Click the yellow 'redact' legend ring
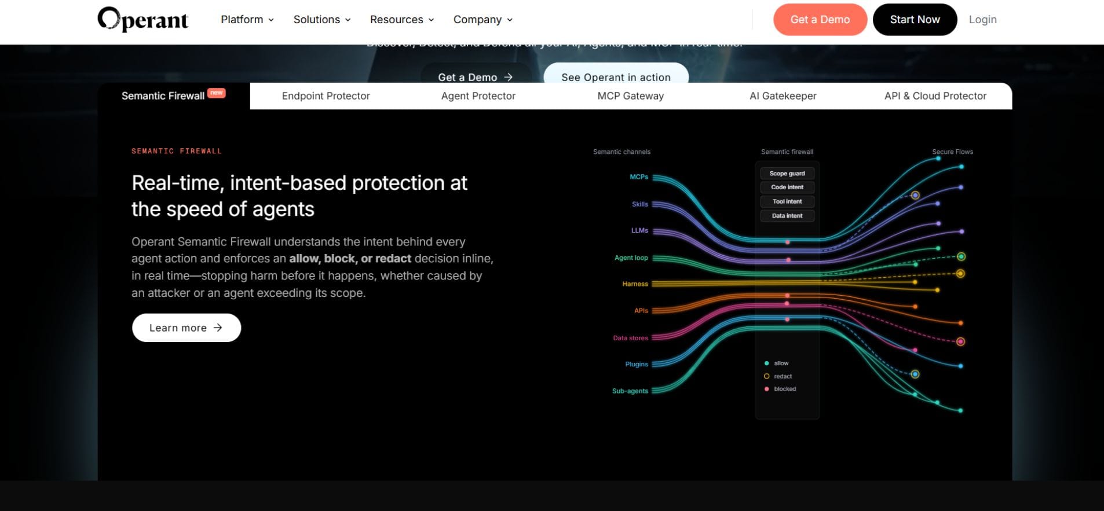1104x511 pixels. [766, 376]
